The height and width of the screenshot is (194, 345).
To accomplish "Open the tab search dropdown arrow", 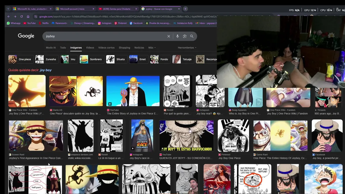I will 8,9.
